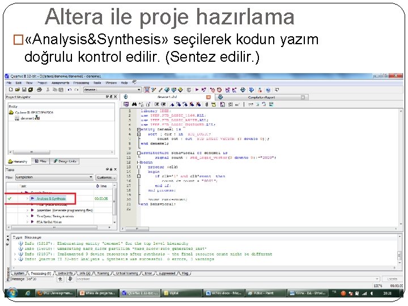Close the Project Navigator panel
The image size is (408, 306).
click(116, 96)
